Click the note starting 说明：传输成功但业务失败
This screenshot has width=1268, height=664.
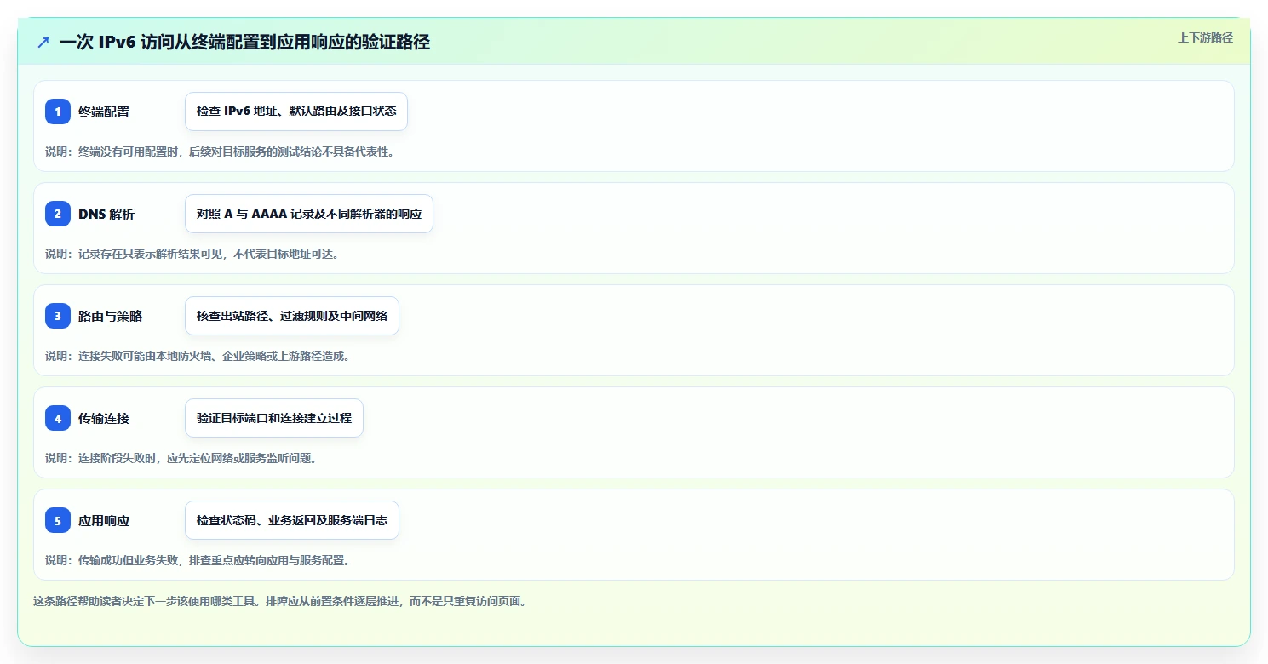click(x=198, y=560)
